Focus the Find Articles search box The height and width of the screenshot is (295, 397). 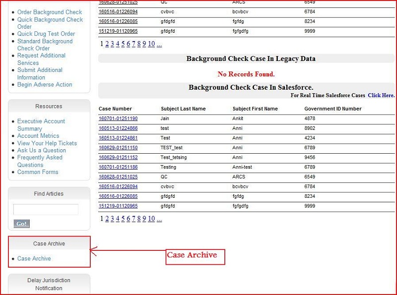pos(46,210)
